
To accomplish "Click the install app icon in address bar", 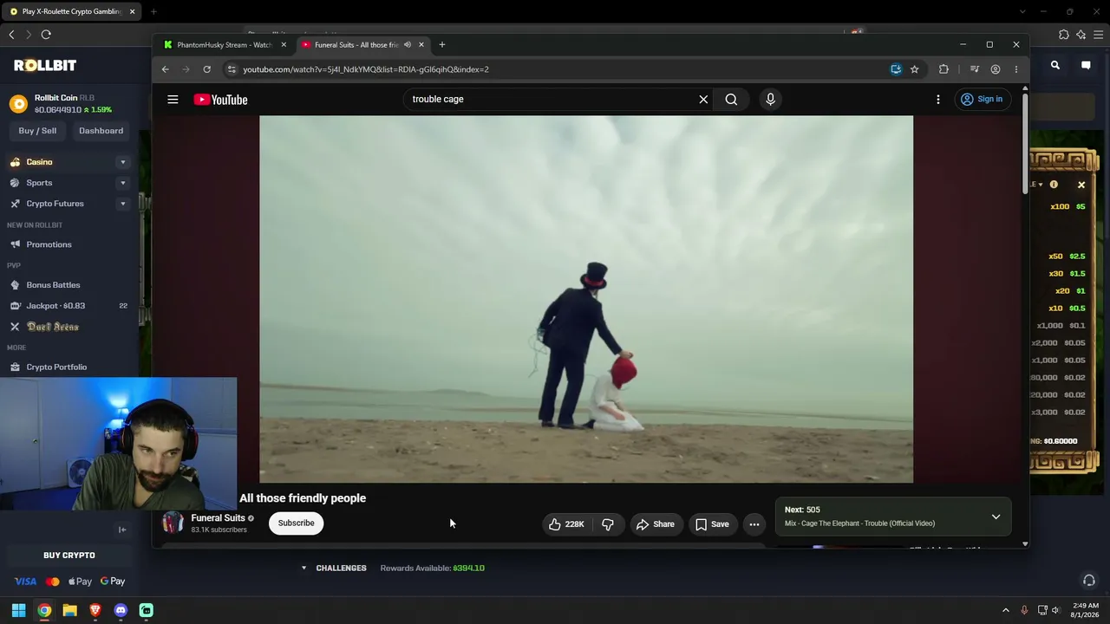I will coord(896,69).
